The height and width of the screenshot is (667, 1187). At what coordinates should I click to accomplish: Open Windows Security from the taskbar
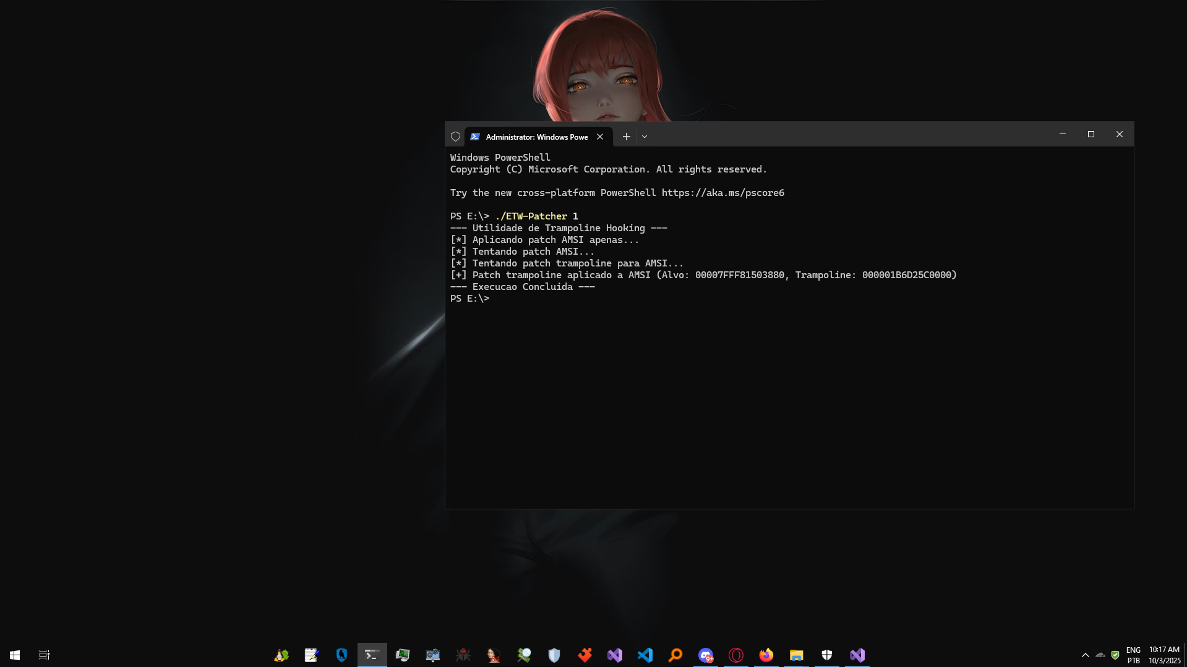point(827,655)
